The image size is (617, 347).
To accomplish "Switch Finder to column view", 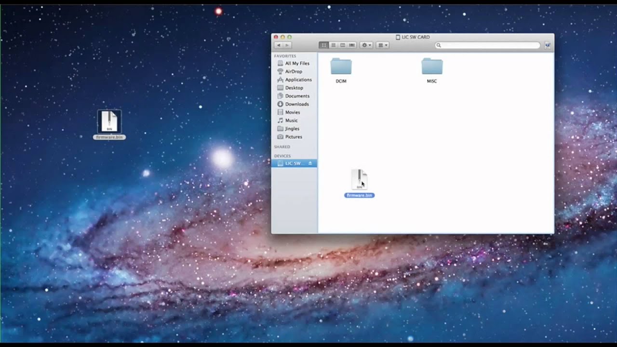I will (x=343, y=45).
